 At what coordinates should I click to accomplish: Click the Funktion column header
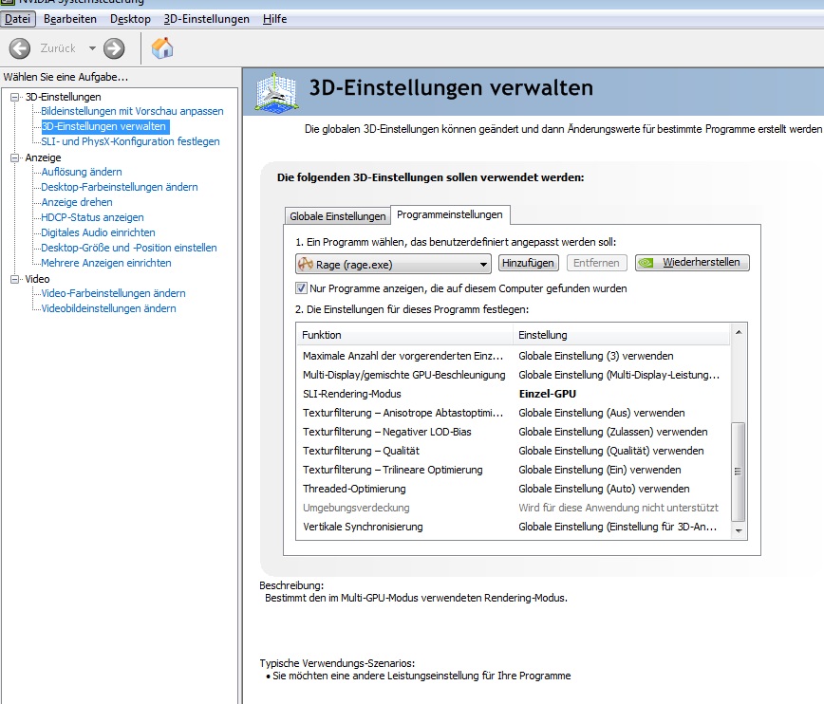(x=404, y=335)
